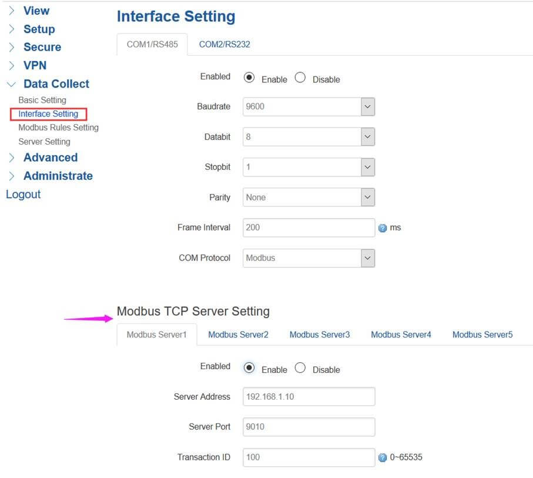The image size is (533, 478).
Task: Click the Frame Interval help icon
Action: pos(383,228)
